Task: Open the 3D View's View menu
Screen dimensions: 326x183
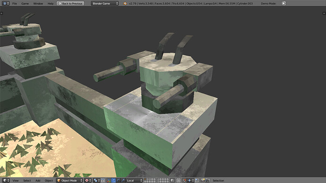Action: 16,181
